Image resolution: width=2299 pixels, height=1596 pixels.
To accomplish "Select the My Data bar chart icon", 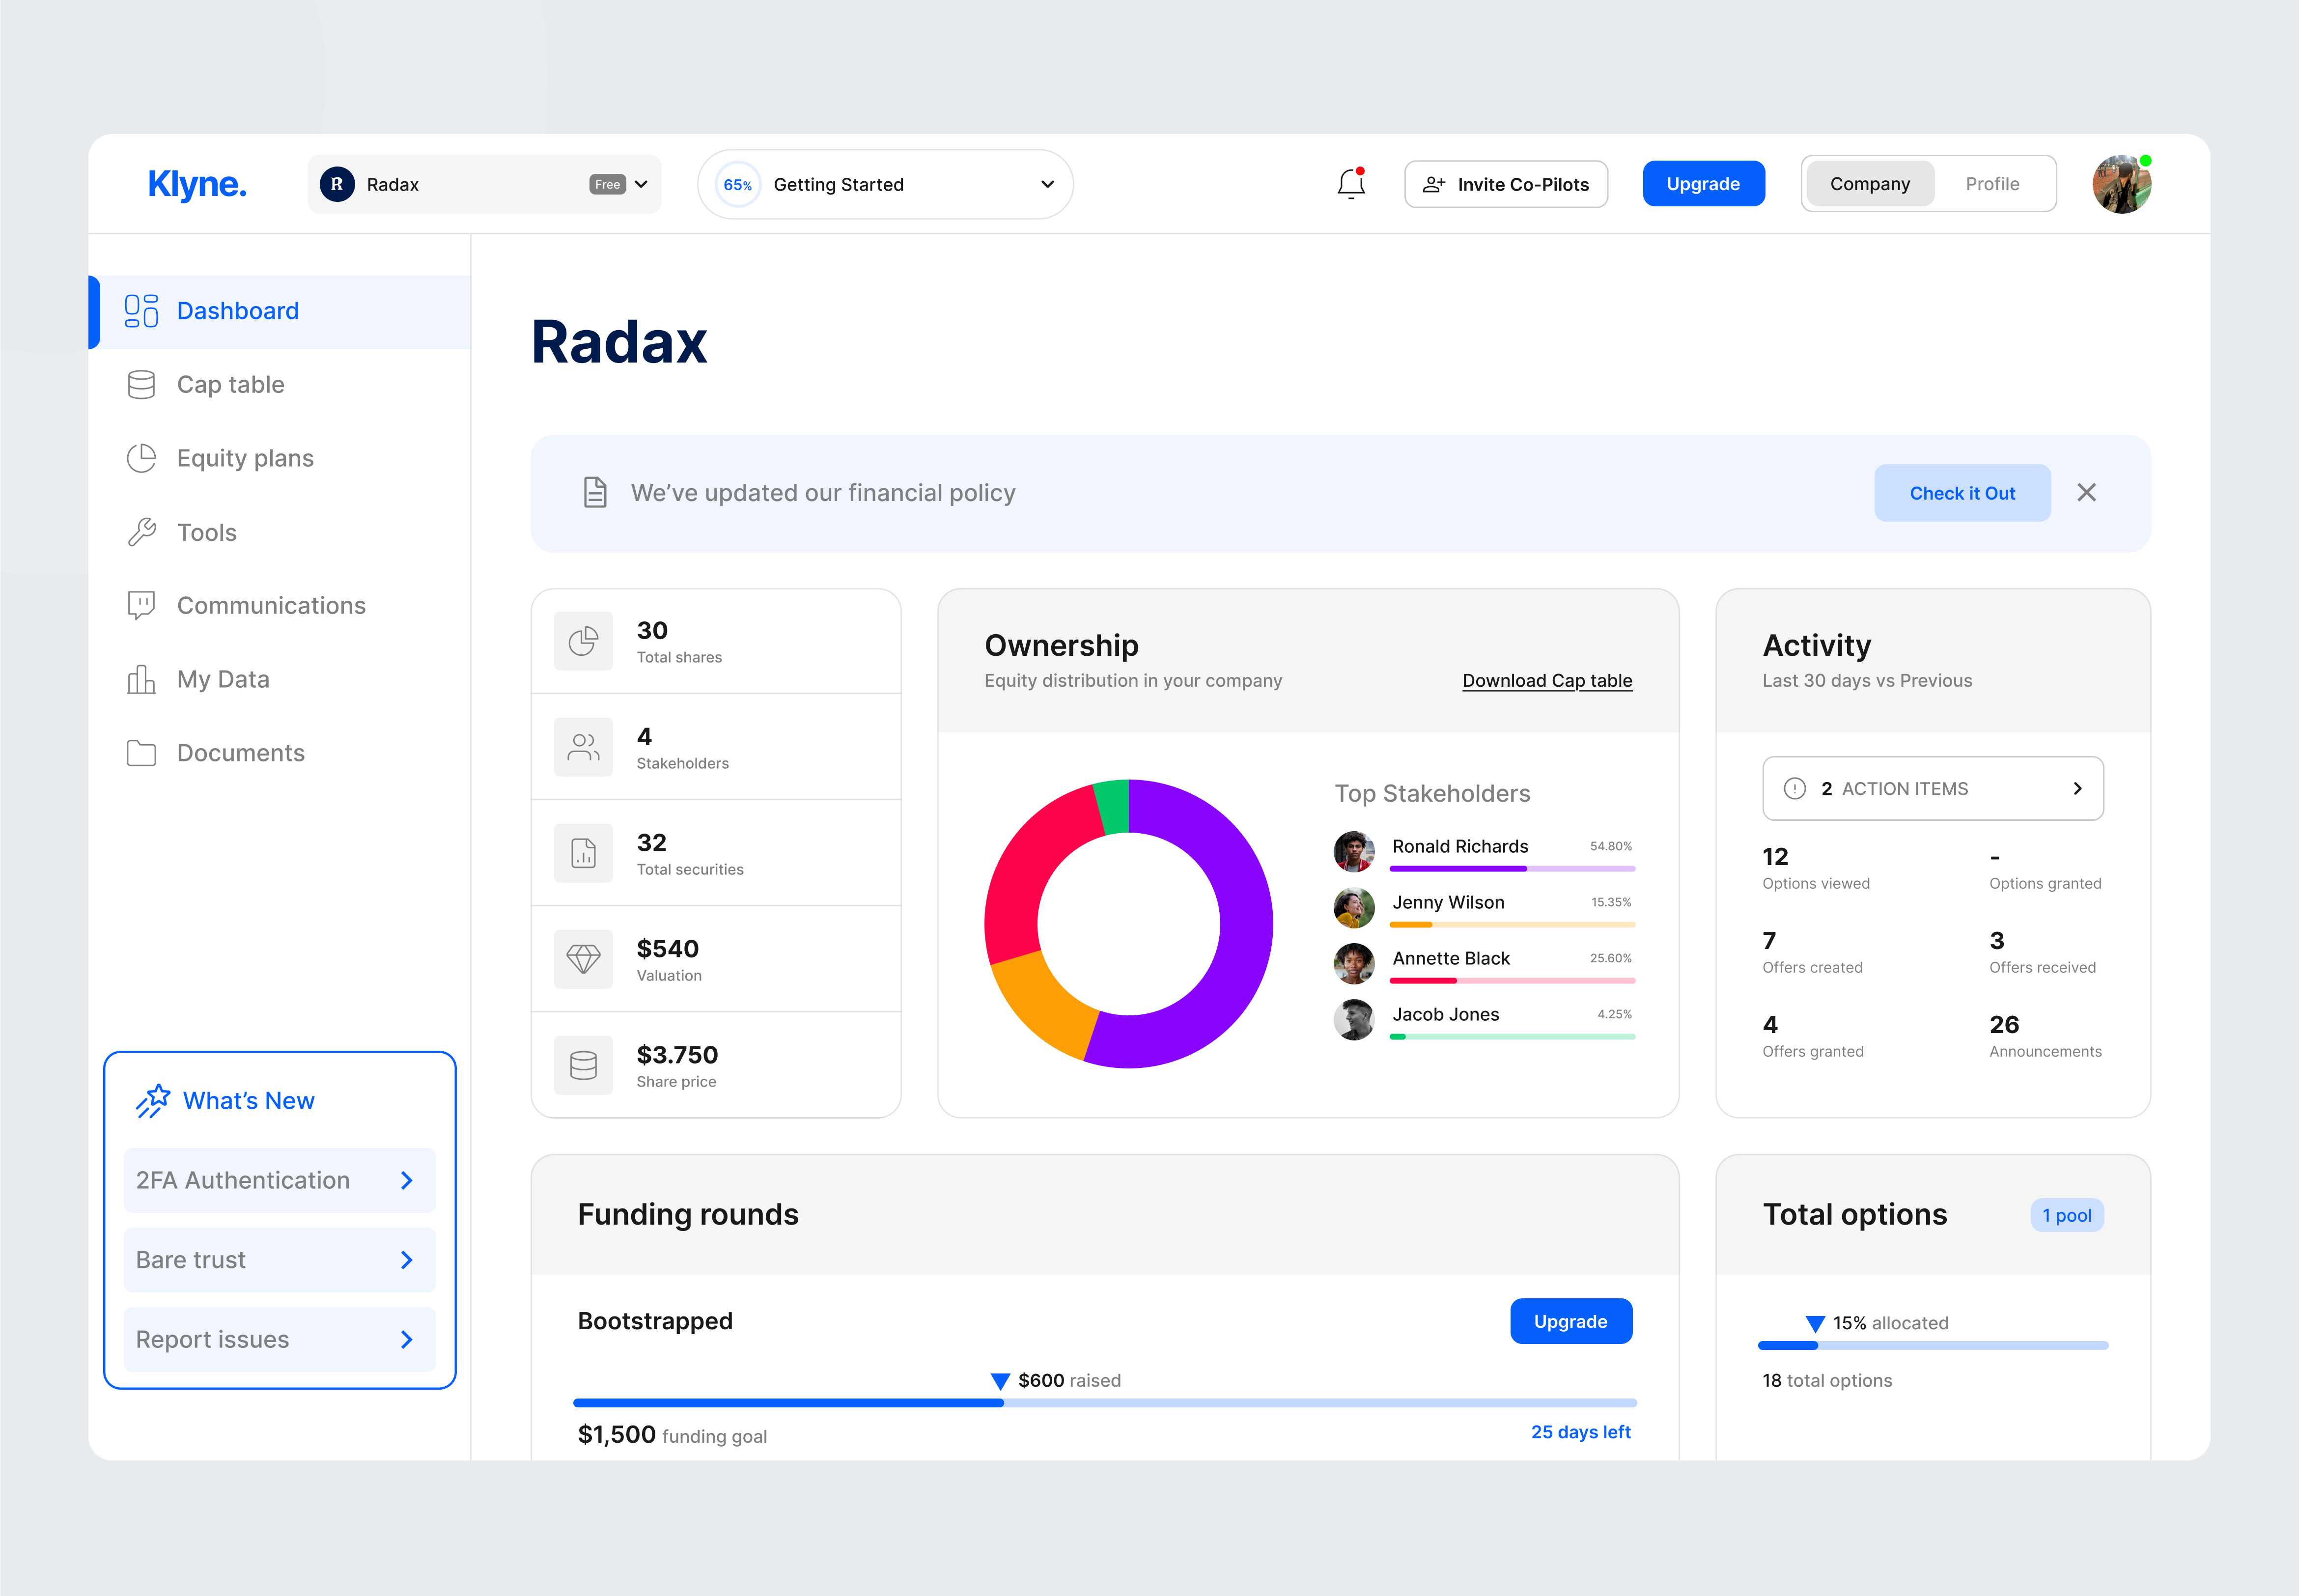I will (141, 679).
